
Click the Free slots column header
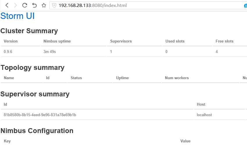[224, 41]
